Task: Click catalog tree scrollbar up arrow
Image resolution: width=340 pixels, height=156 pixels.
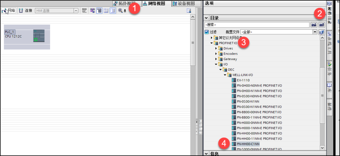Action: click(x=322, y=37)
